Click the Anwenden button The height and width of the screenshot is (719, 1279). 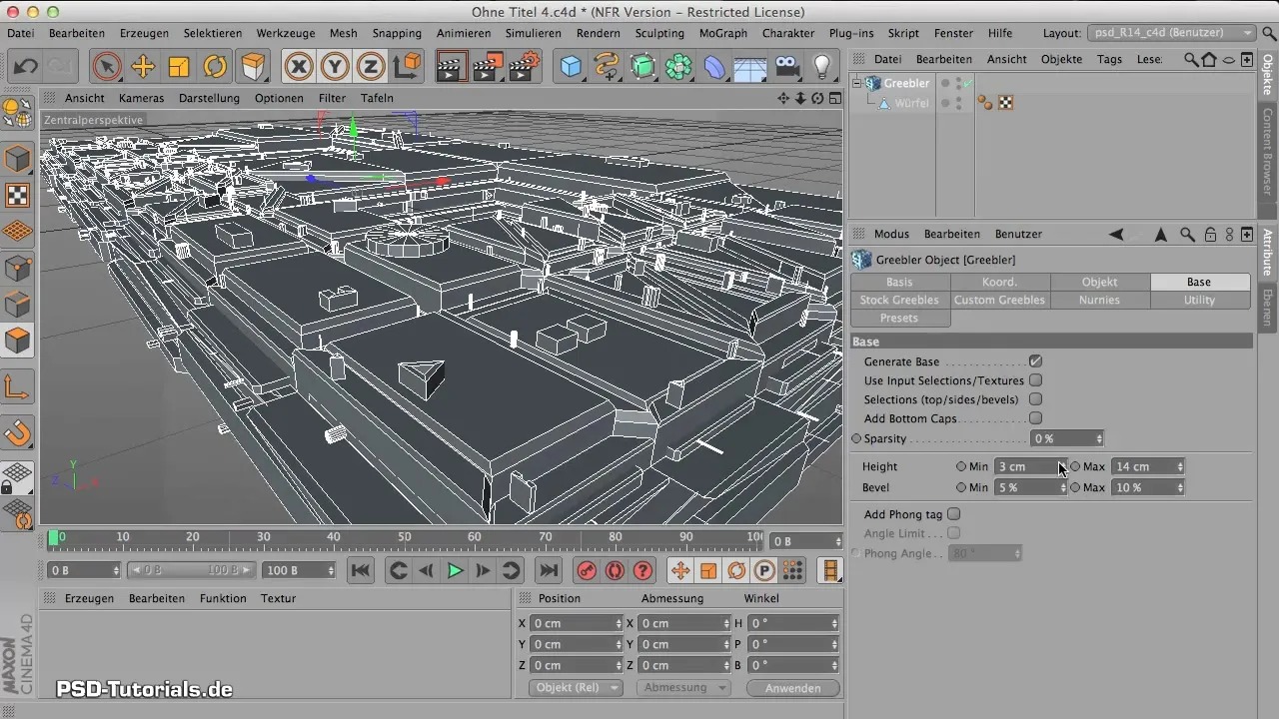click(792, 688)
